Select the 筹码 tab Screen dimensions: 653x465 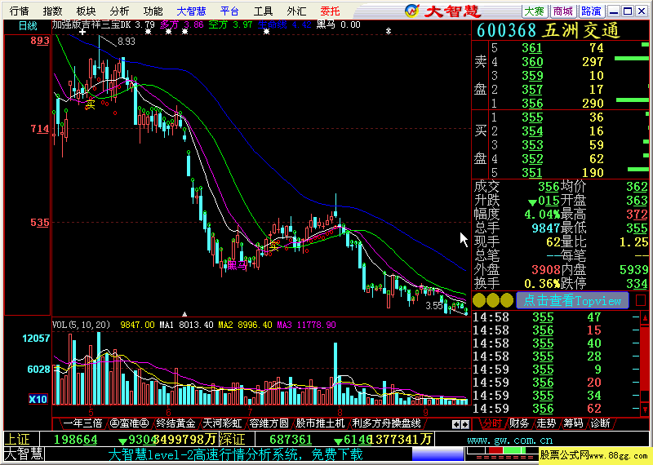point(574,423)
